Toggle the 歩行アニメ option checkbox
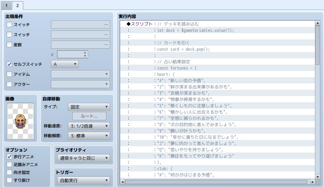 (9, 157)
